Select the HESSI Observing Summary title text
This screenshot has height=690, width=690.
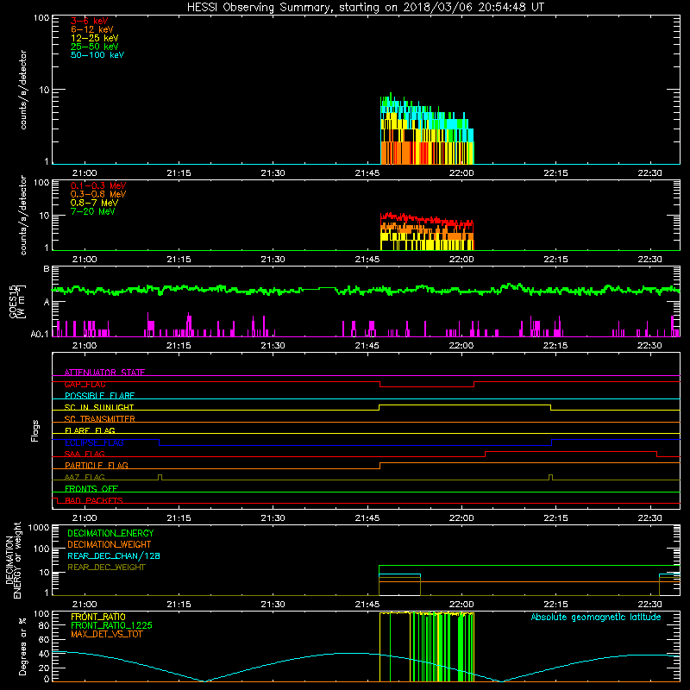pyautogui.click(x=365, y=8)
